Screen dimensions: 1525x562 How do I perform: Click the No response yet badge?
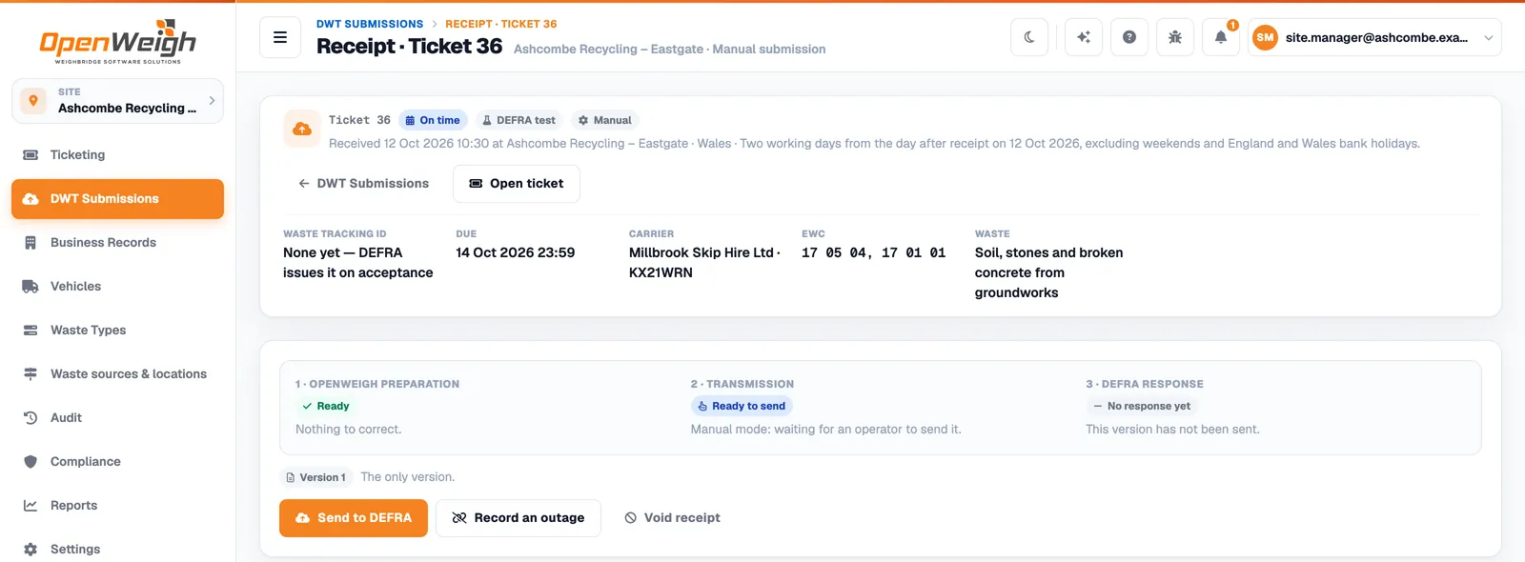click(x=1142, y=407)
